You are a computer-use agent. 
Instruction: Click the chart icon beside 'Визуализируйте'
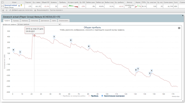coord(35,10)
